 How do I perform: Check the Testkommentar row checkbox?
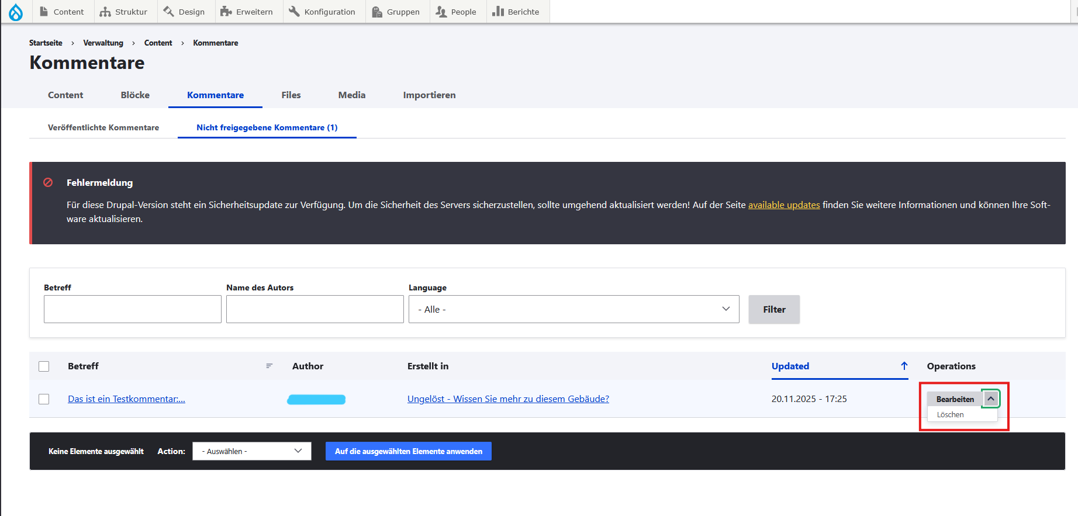point(44,399)
